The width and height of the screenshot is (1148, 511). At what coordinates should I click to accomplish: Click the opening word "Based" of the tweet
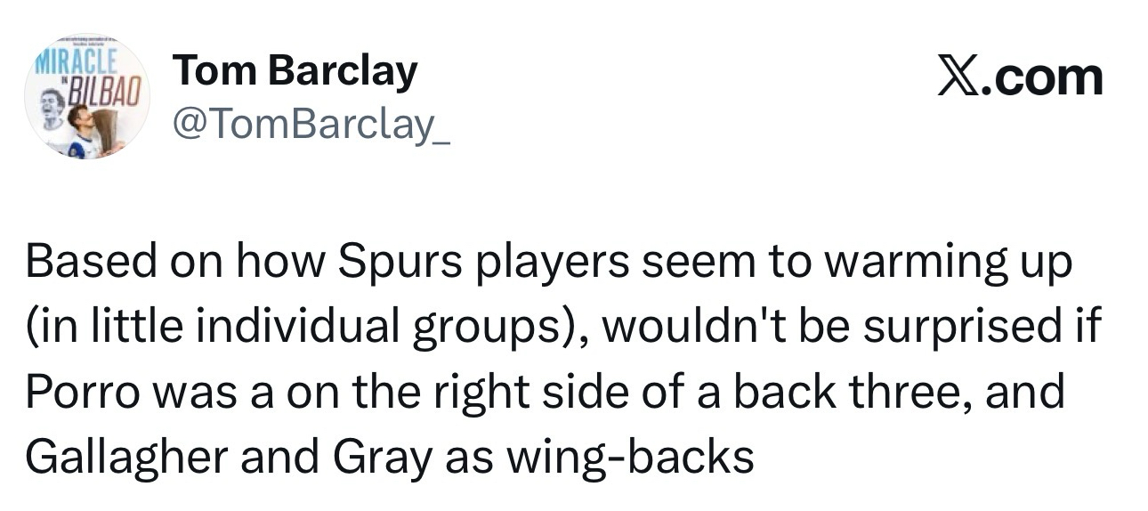(81, 264)
